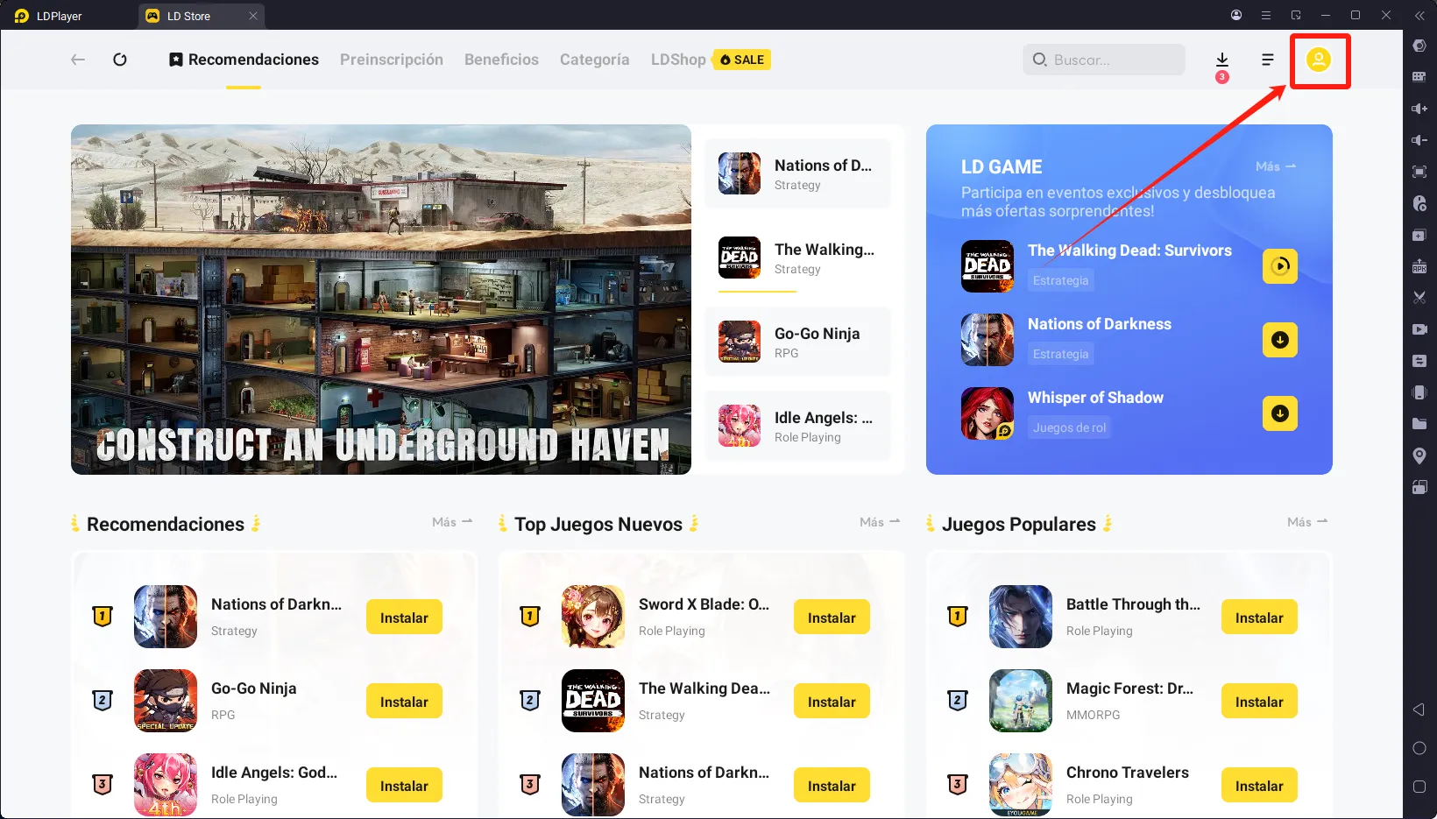
Task: Switch to the Categoría tab
Action: point(594,60)
